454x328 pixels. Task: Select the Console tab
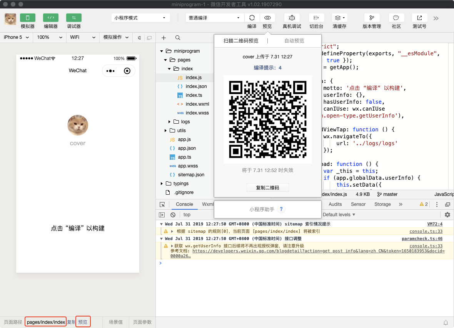[184, 204]
